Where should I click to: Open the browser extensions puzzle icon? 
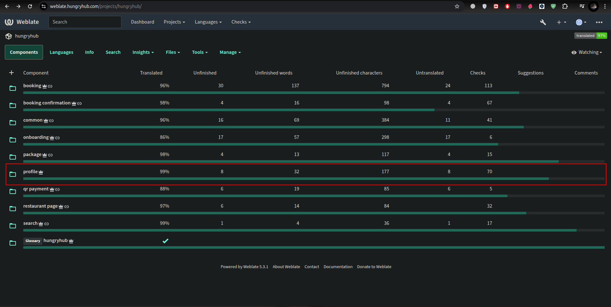pyautogui.click(x=565, y=6)
